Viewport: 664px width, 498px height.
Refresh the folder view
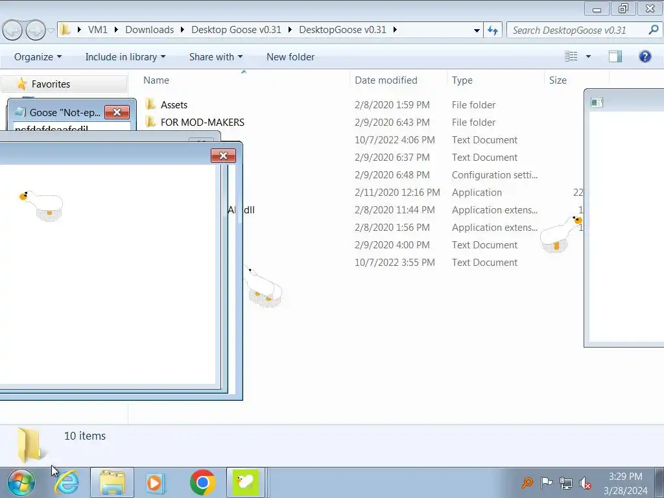point(493,30)
